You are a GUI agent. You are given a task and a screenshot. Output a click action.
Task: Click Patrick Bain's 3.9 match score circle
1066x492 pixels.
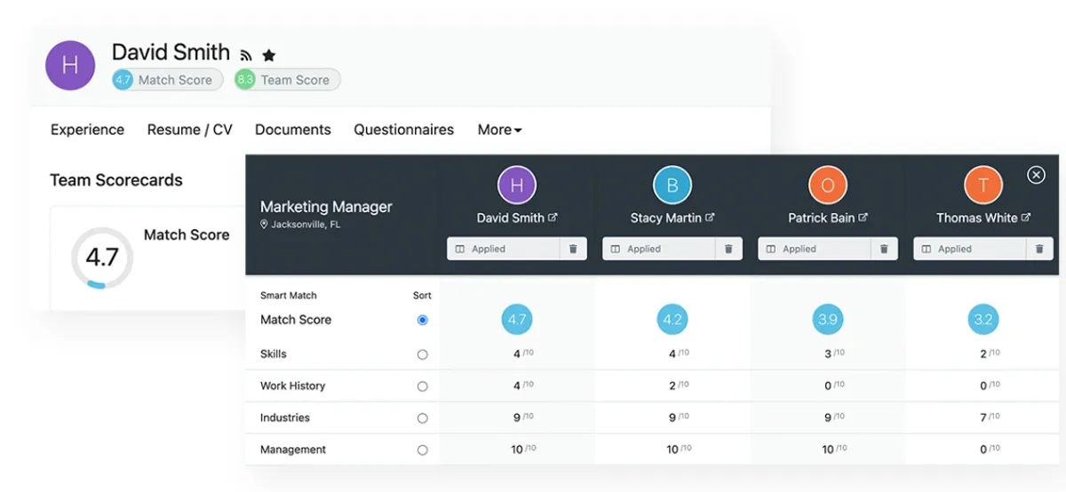click(x=828, y=320)
